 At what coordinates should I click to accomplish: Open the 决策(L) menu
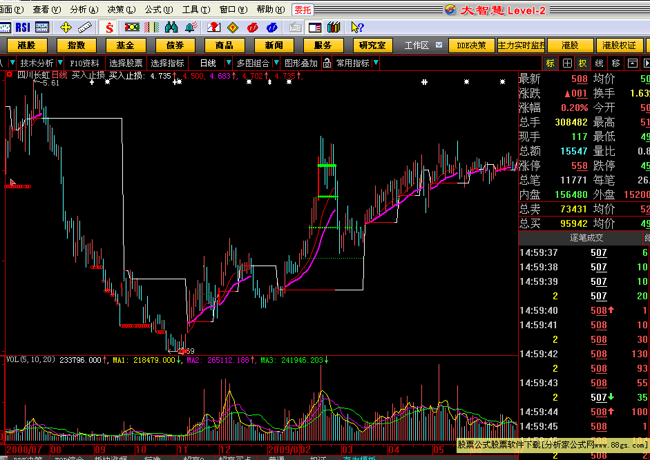tap(122, 10)
